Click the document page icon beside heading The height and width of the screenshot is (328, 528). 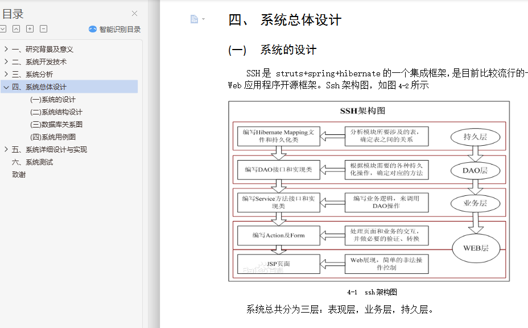pos(194,19)
